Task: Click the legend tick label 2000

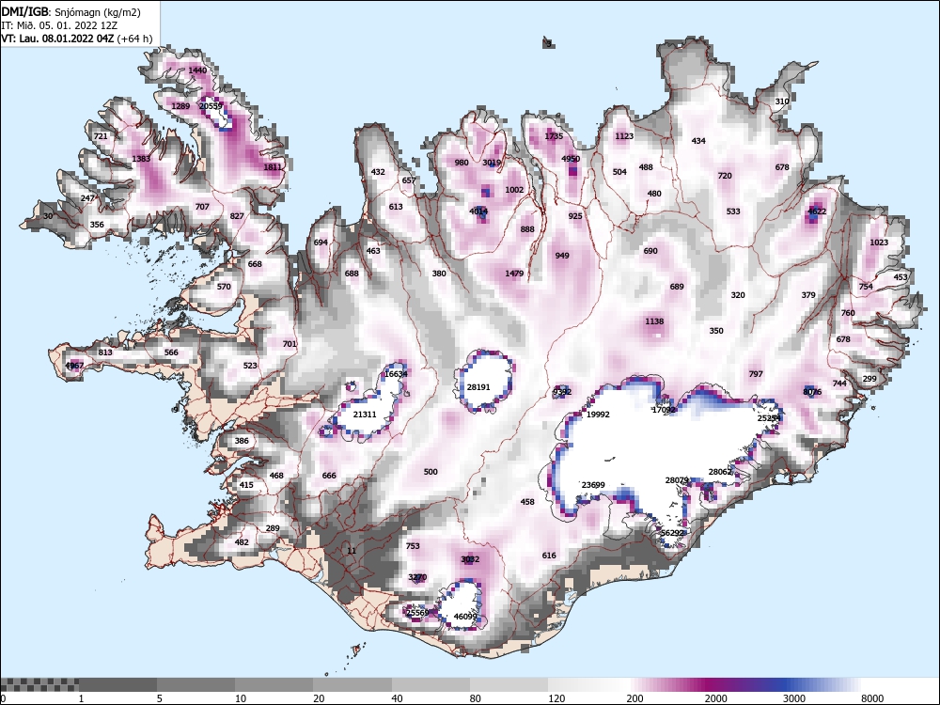Action: 715,698
